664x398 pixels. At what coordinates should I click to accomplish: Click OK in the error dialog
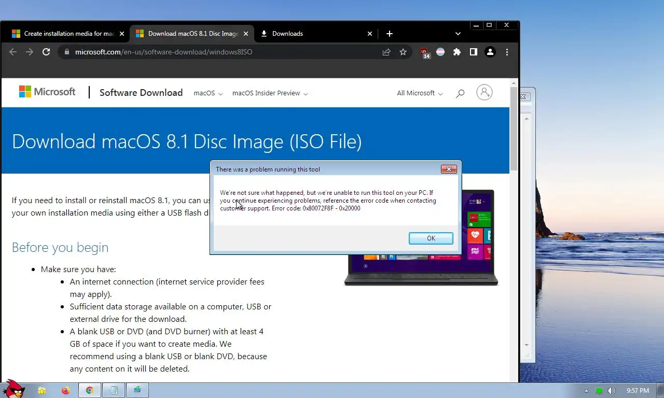(x=431, y=238)
